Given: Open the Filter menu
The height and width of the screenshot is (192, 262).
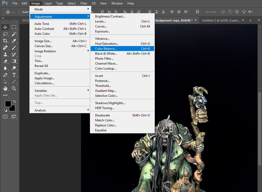Looking at the screenshot, I should pos(84,3).
